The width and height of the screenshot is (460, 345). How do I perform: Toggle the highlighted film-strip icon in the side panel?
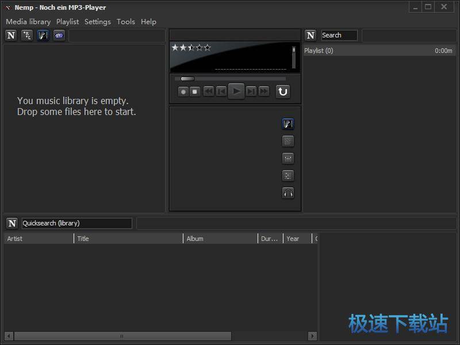tap(288, 123)
